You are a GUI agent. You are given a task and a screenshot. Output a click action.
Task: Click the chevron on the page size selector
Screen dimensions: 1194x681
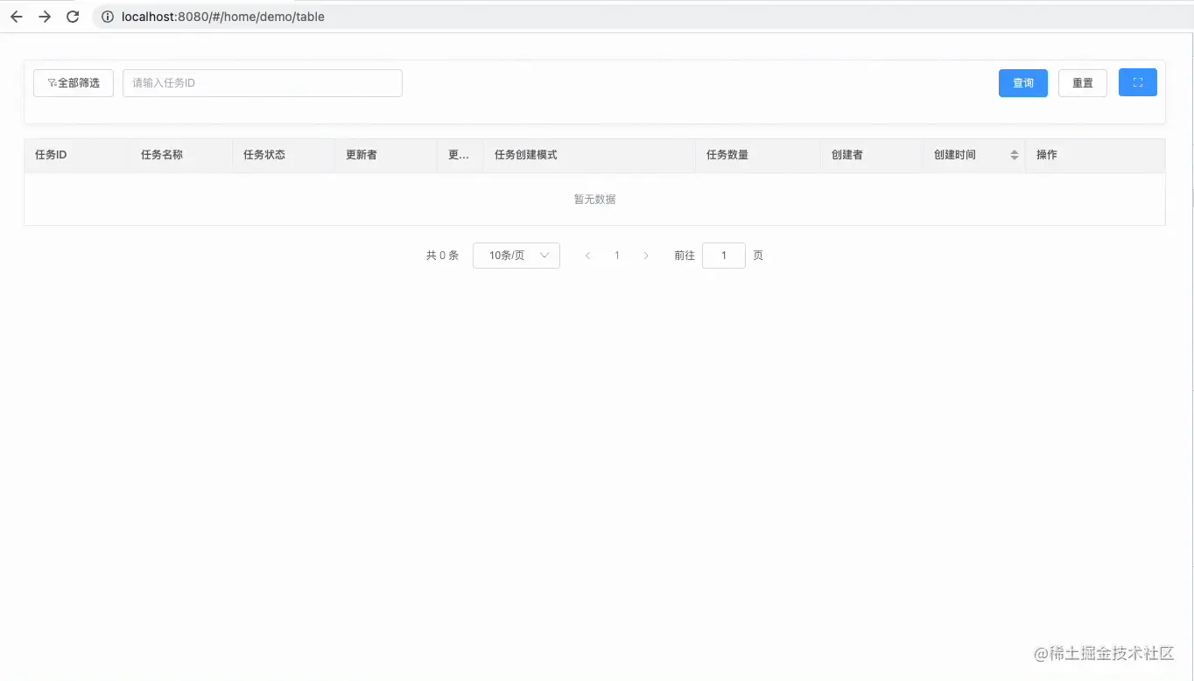[x=544, y=255]
